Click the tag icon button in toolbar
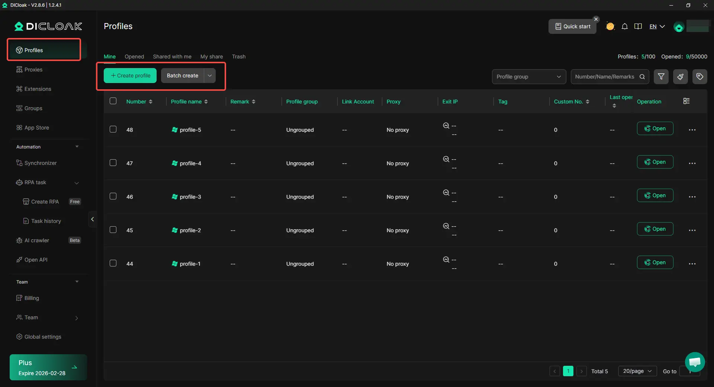The height and width of the screenshot is (387, 714). [699, 77]
